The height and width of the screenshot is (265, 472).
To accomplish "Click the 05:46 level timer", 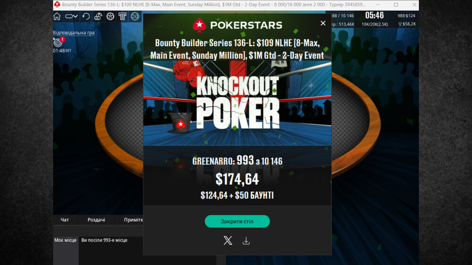I will 374,16.
